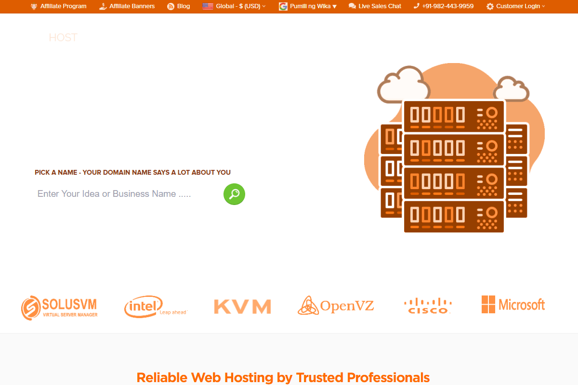Viewport: 578px width, 385px height.
Task: Click the faded HOST site logo
Action: tap(63, 38)
